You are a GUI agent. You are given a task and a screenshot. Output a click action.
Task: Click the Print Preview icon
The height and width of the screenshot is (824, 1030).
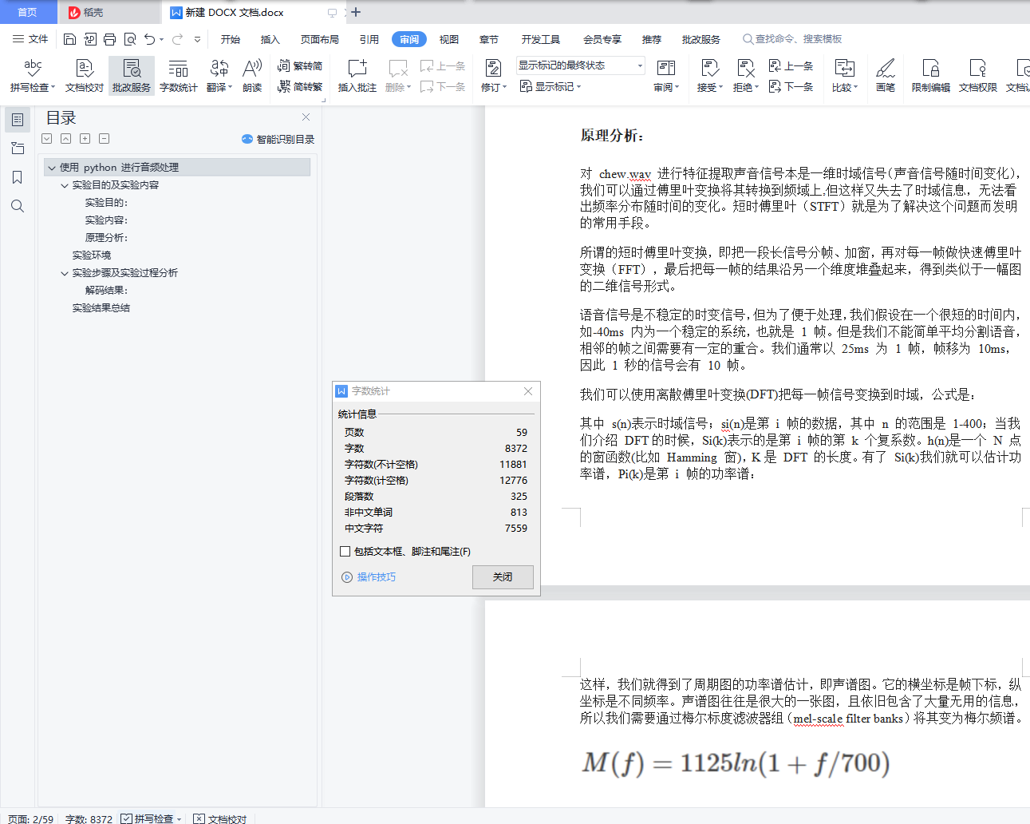pos(129,39)
